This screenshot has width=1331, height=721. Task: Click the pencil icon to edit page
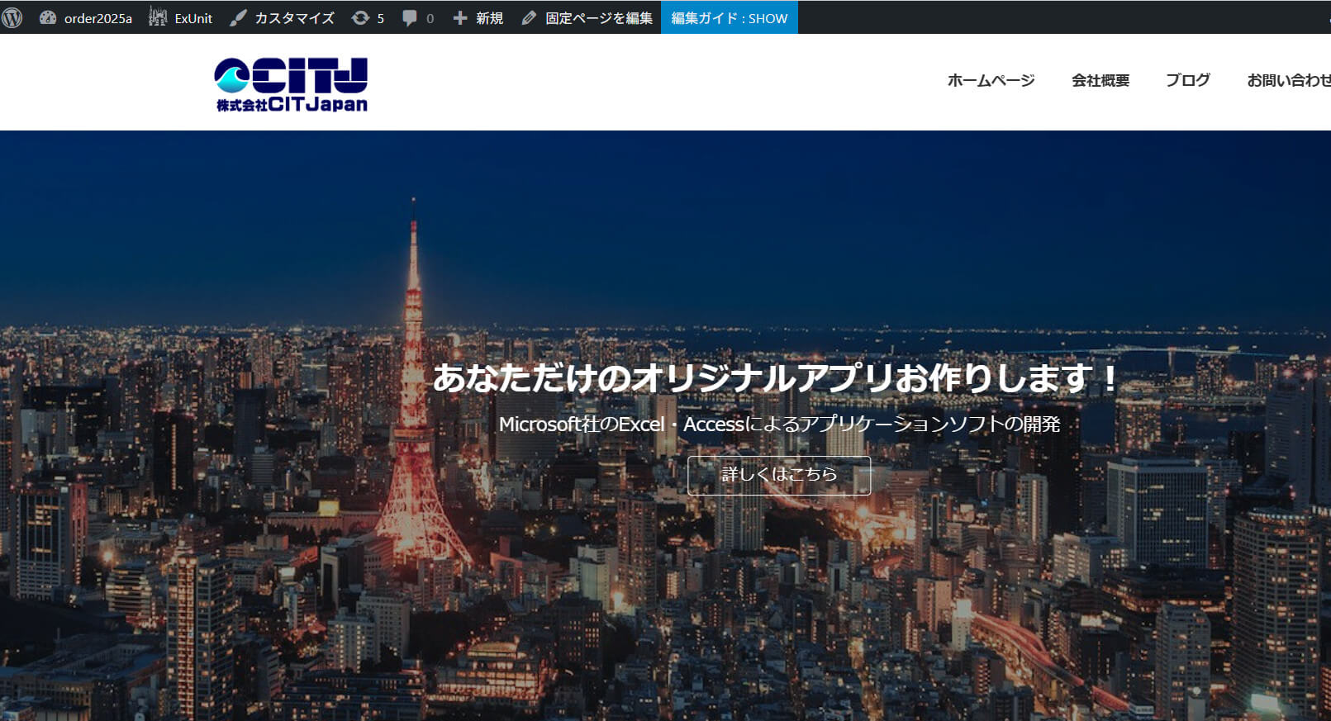(529, 17)
